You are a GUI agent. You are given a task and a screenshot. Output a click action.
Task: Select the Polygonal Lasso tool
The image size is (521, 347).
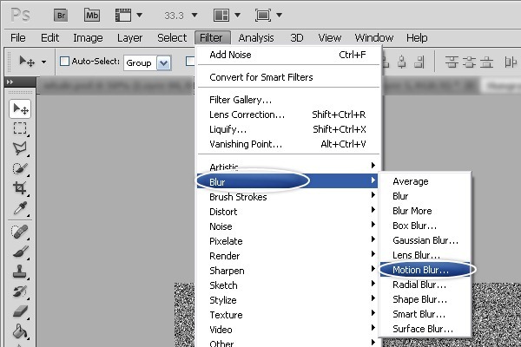(x=20, y=148)
